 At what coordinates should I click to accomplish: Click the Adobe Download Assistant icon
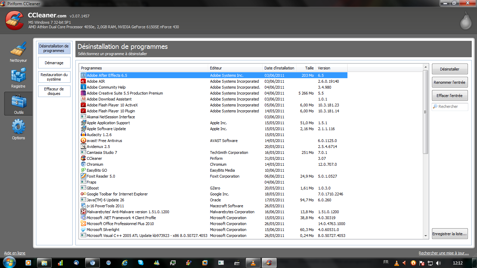coord(83,99)
